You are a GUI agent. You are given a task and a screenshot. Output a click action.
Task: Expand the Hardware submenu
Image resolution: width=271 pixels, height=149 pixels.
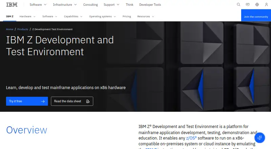[27, 16]
